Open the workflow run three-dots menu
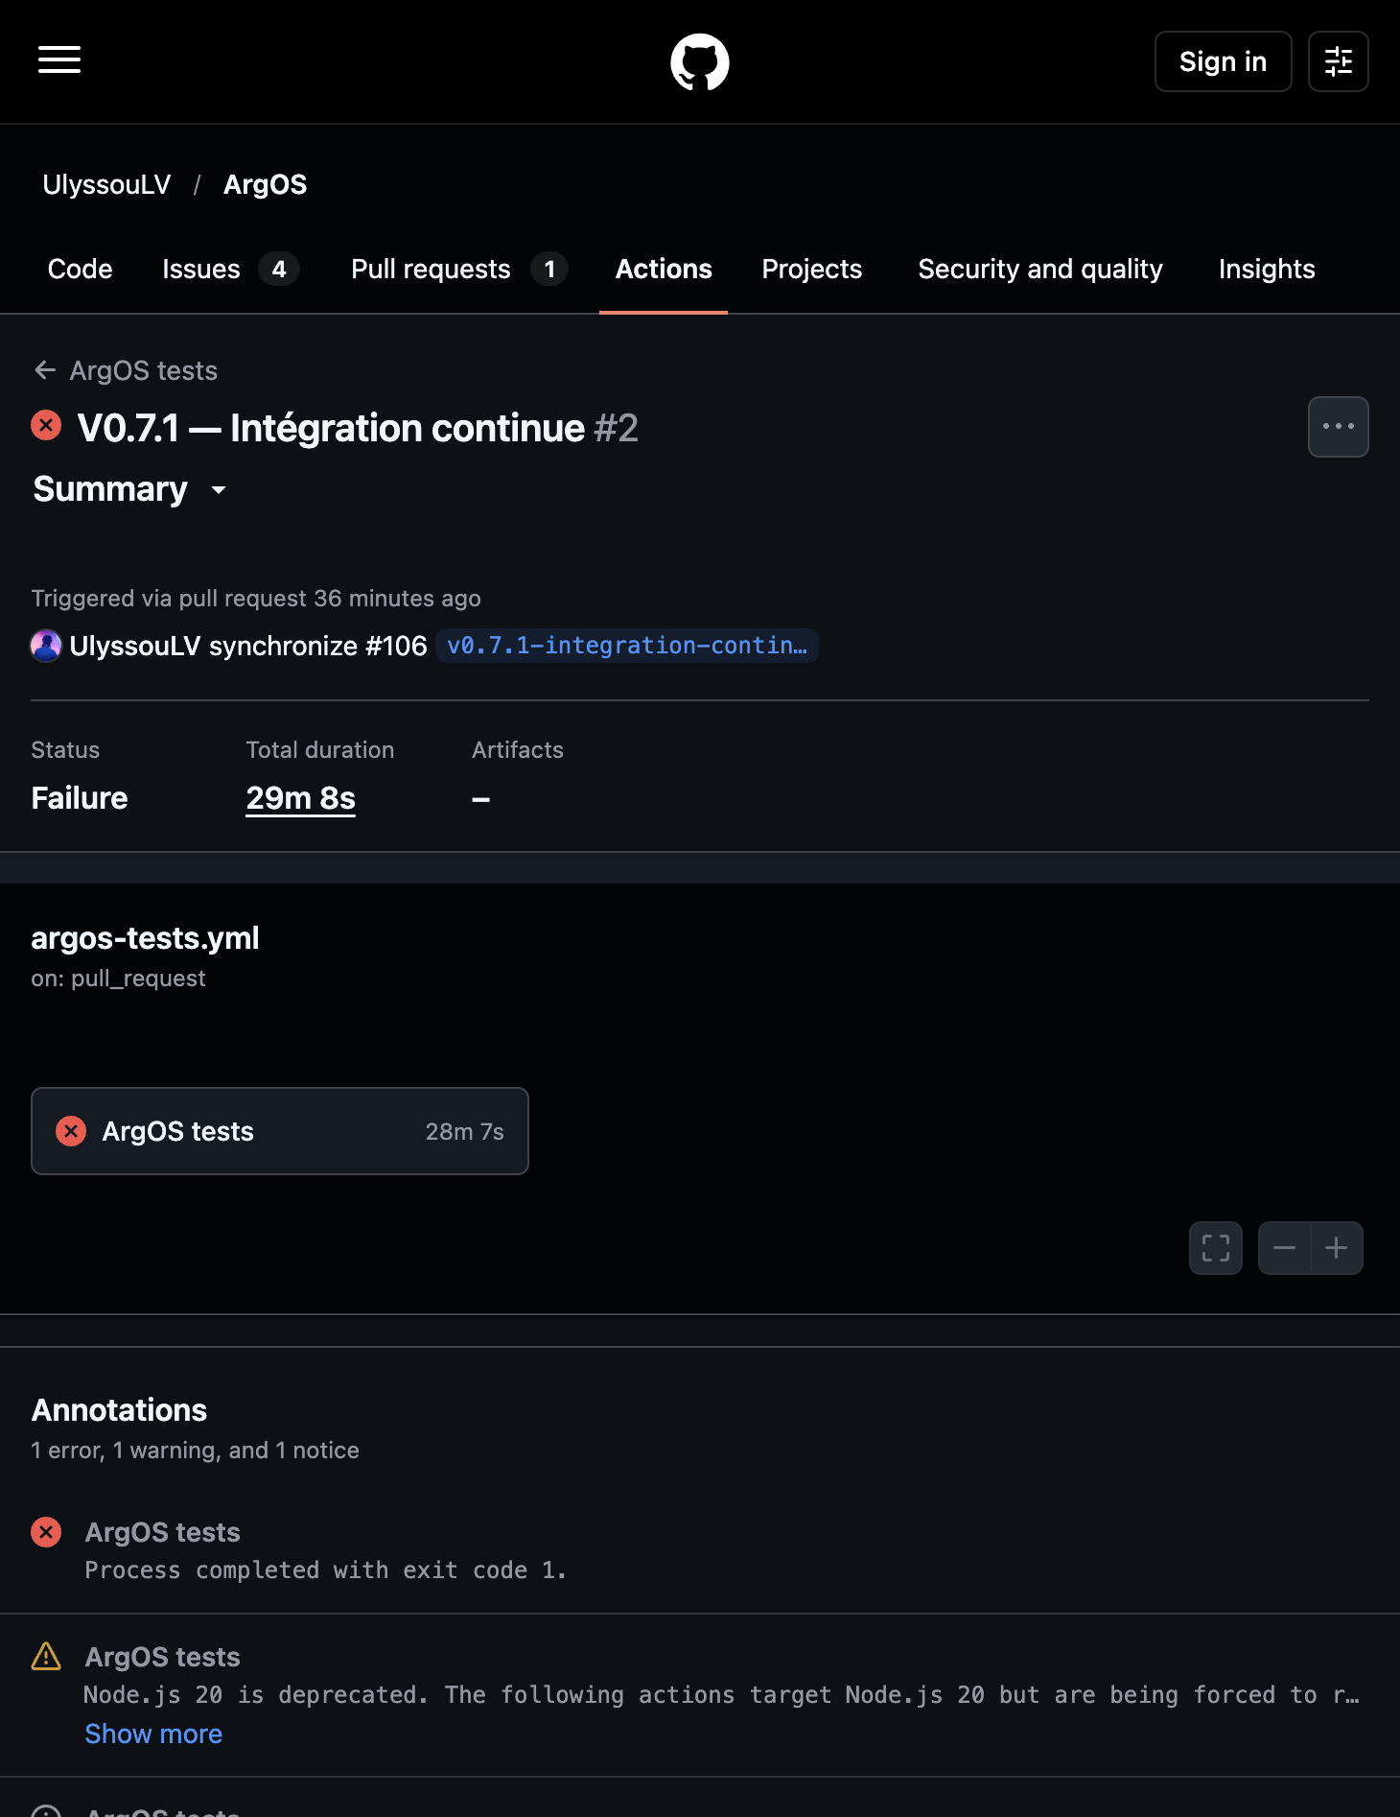Image resolution: width=1400 pixels, height=1817 pixels. [1339, 427]
